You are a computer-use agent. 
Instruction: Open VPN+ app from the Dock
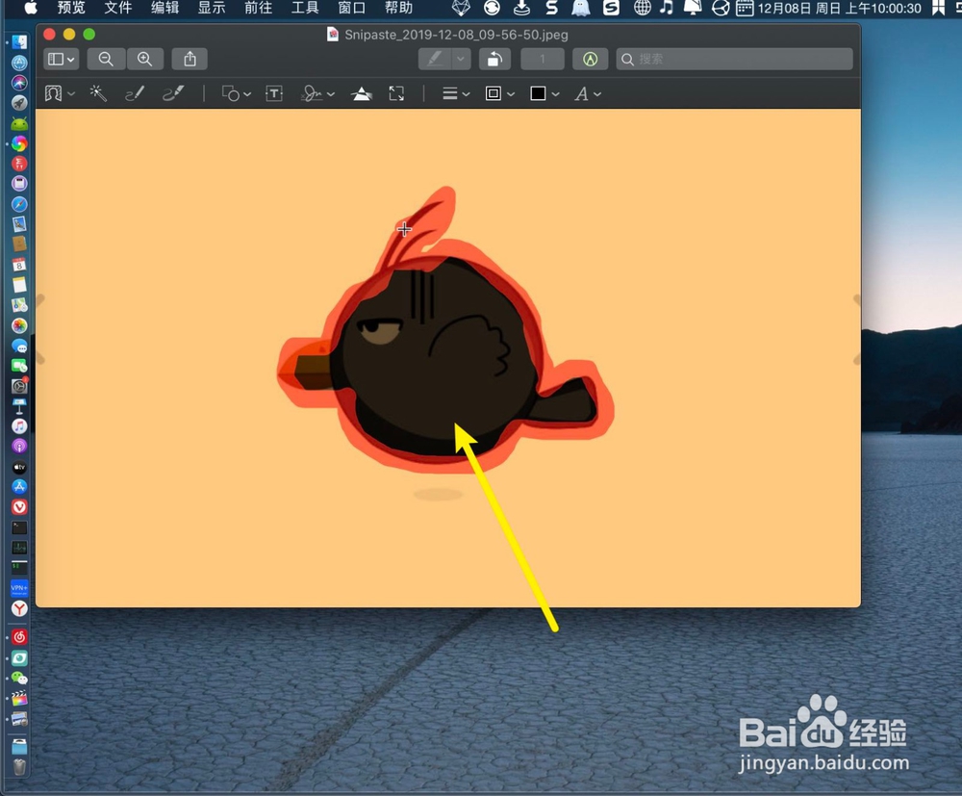coord(19,588)
